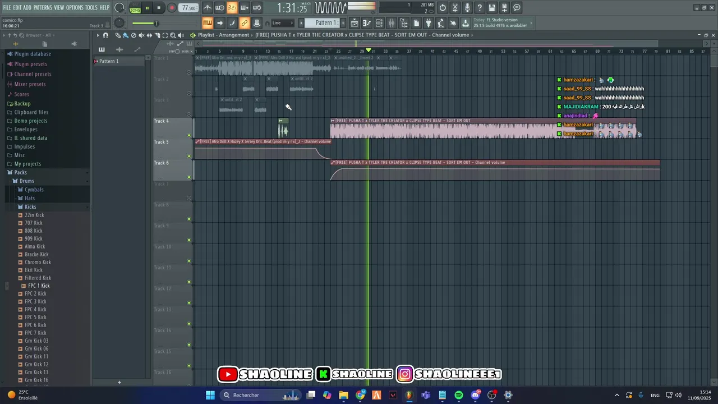Open the Channel rack icon

(x=379, y=23)
